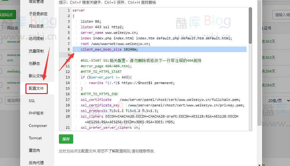Open the Tomcat sidebar item
Viewport: 290px width, 166px height.
click(x=35, y=138)
